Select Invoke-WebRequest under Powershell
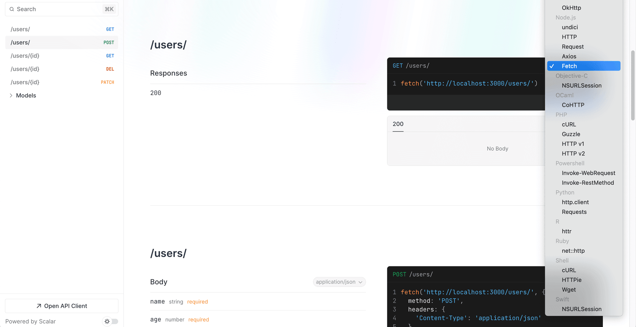 pos(588,173)
